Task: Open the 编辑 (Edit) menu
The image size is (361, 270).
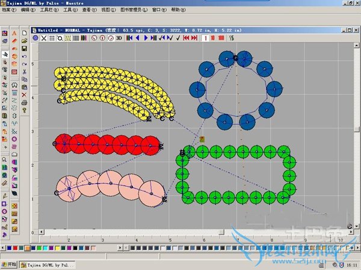Action: (x=28, y=10)
